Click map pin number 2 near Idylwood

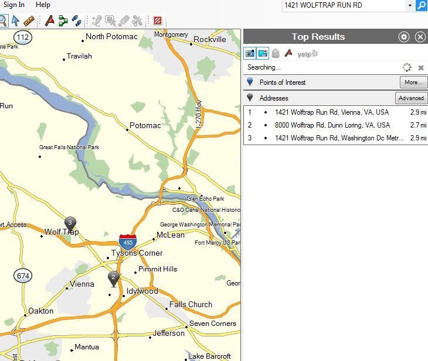[x=114, y=279]
